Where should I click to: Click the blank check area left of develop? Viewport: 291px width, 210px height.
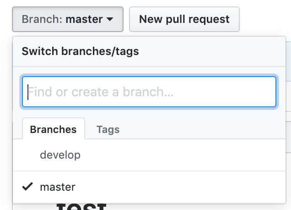(x=27, y=155)
